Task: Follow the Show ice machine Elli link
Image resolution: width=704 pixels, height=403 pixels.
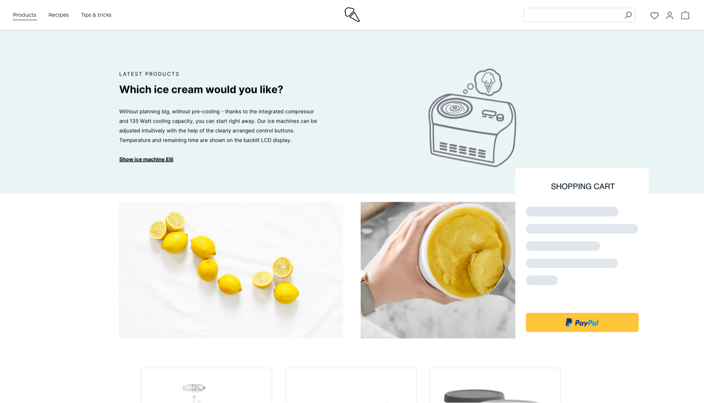Action: pos(146,159)
